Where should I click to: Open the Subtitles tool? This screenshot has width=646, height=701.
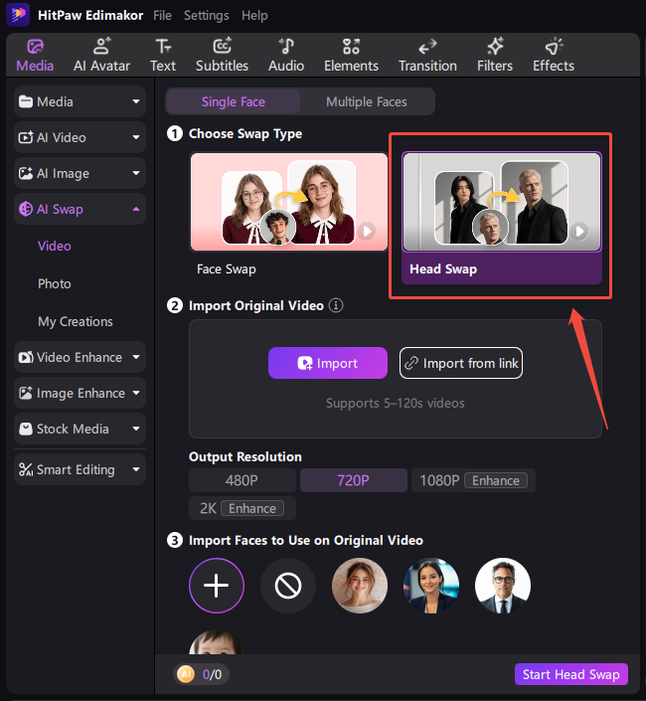tap(222, 56)
